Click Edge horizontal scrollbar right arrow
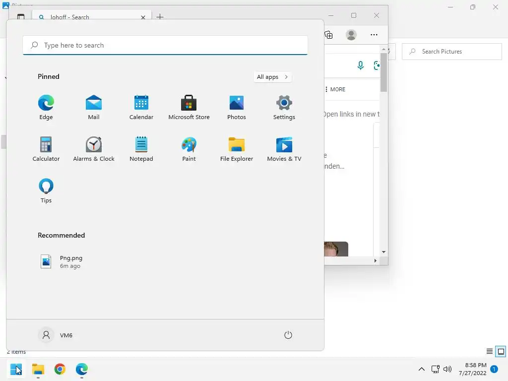Image resolution: width=508 pixels, height=381 pixels. (x=376, y=260)
